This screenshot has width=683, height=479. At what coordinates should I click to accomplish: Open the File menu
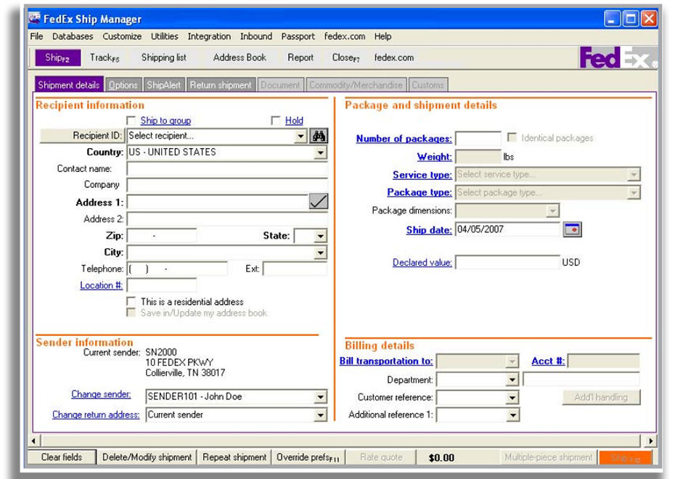(x=36, y=36)
